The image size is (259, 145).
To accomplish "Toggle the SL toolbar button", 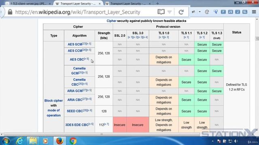I will click(245, 12).
